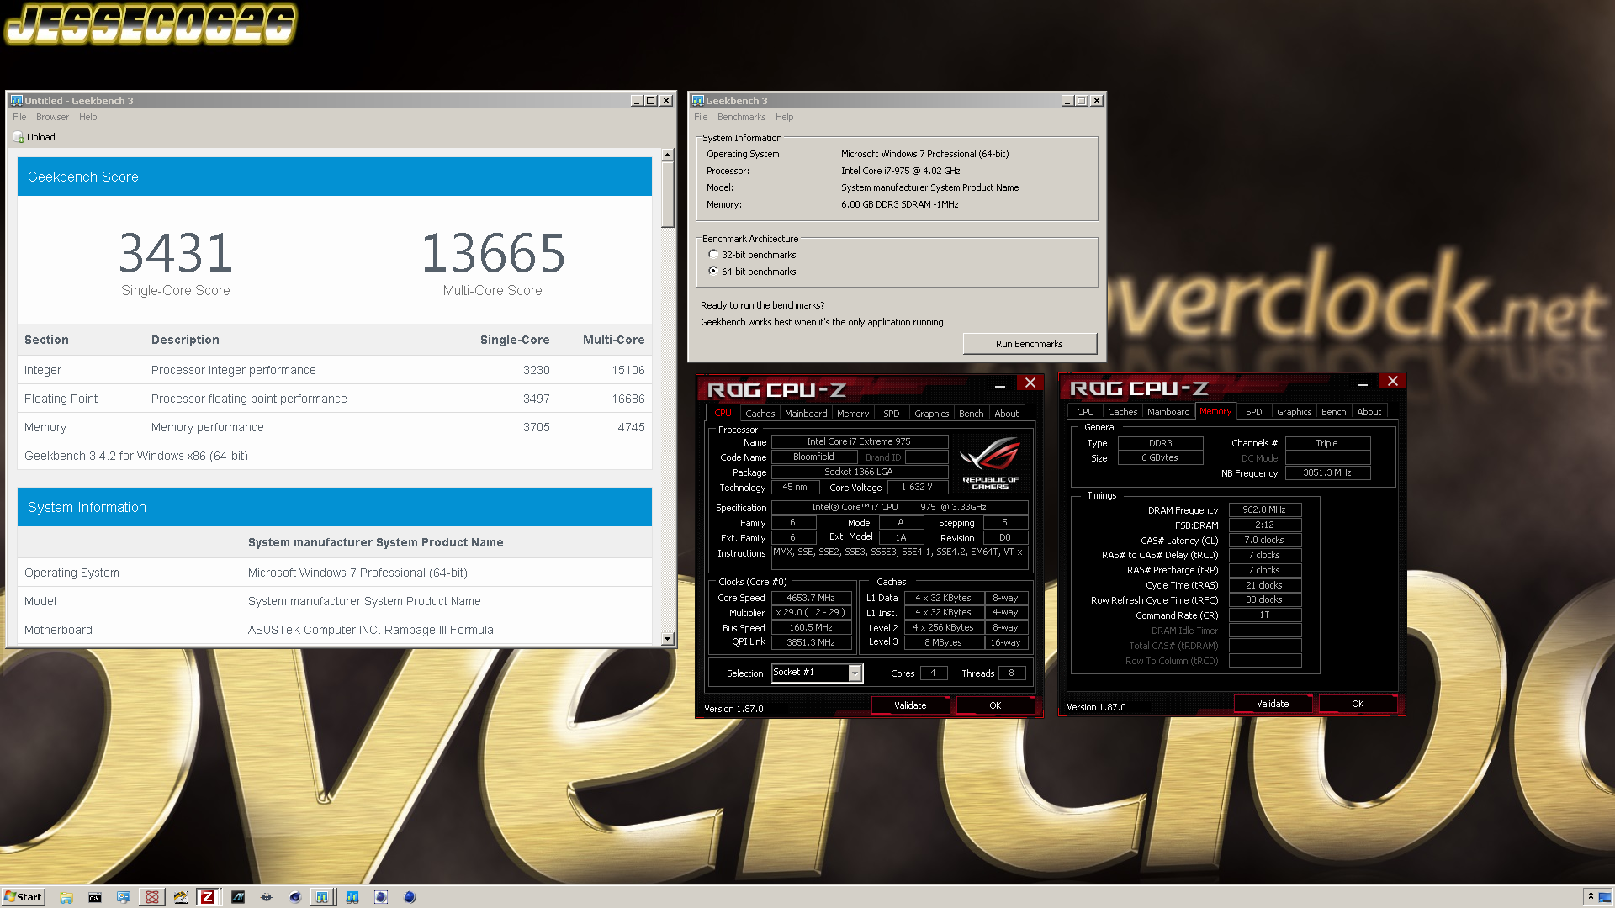
Task: Click Validate in right CPU-Z Memory window
Action: click(1273, 704)
